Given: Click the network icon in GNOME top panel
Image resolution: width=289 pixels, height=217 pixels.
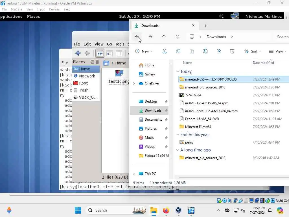Looking at the screenshot, I should (235, 16).
